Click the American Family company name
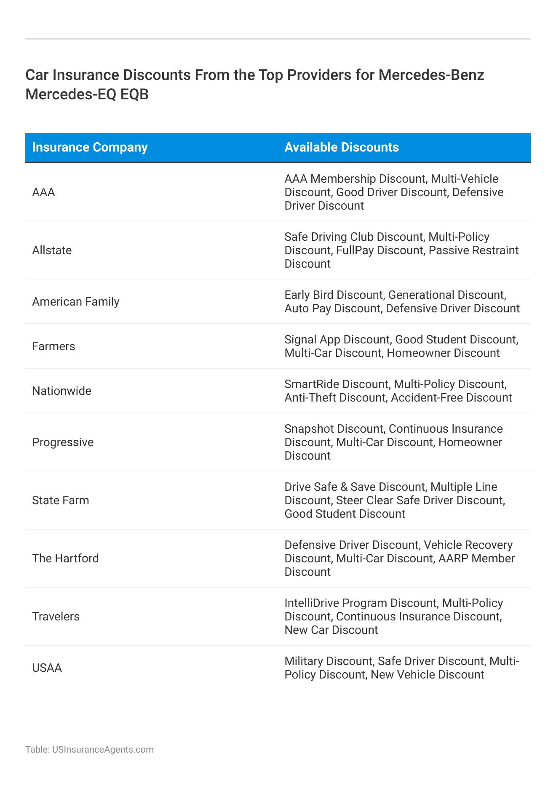This screenshot has height=793, width=556. (x=76, y=302)
